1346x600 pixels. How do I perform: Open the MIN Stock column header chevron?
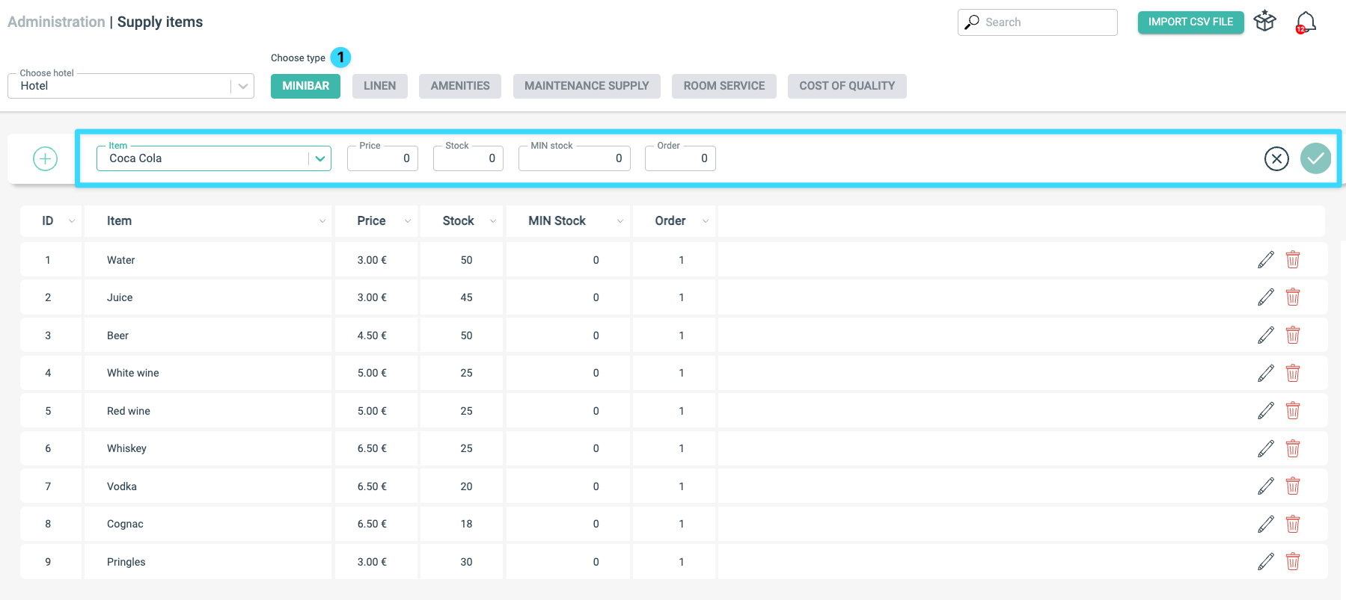pyautogui.click(x=620, y=221)
